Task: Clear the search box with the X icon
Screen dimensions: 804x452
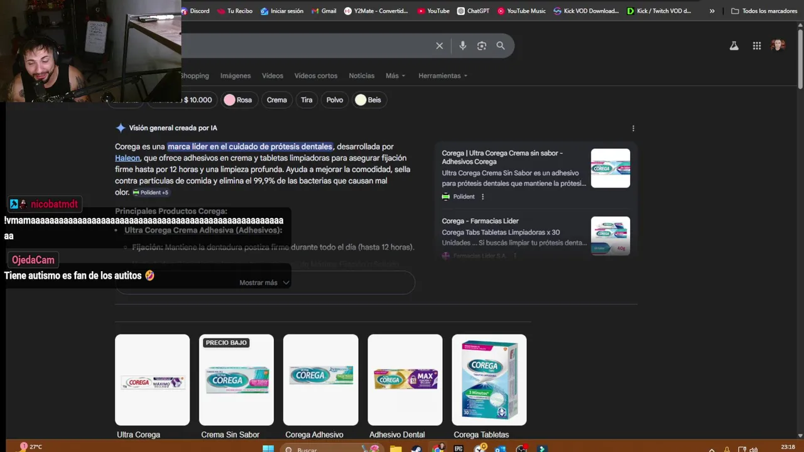Action: [x=440, y=46]
